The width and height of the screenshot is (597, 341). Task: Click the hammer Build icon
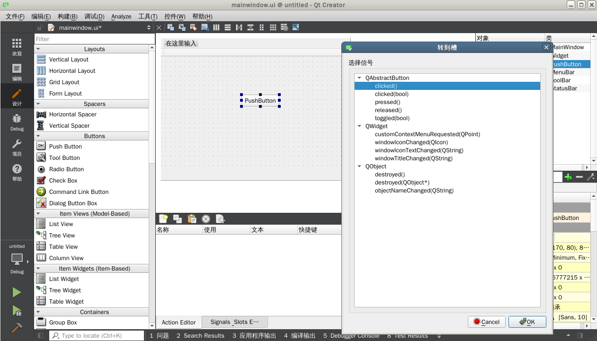(x=17, y=328)
